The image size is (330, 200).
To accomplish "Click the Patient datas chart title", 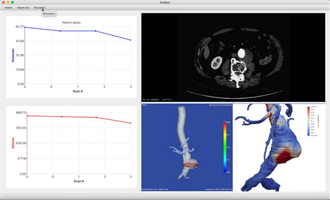I will [x=71, y=22].
